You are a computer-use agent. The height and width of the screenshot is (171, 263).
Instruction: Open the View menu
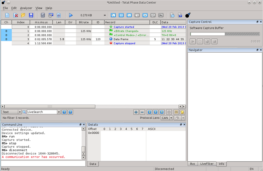tap(39, 8)
